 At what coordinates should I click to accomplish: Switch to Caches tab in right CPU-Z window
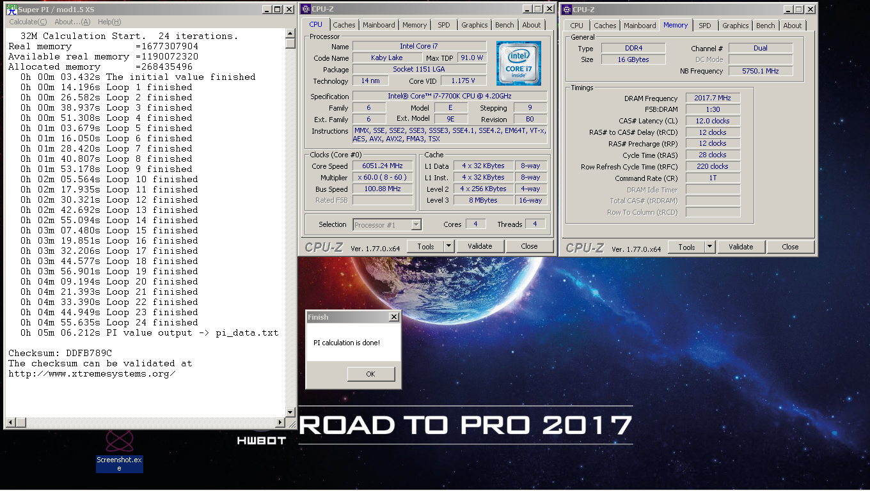click(x=605, y=26)
